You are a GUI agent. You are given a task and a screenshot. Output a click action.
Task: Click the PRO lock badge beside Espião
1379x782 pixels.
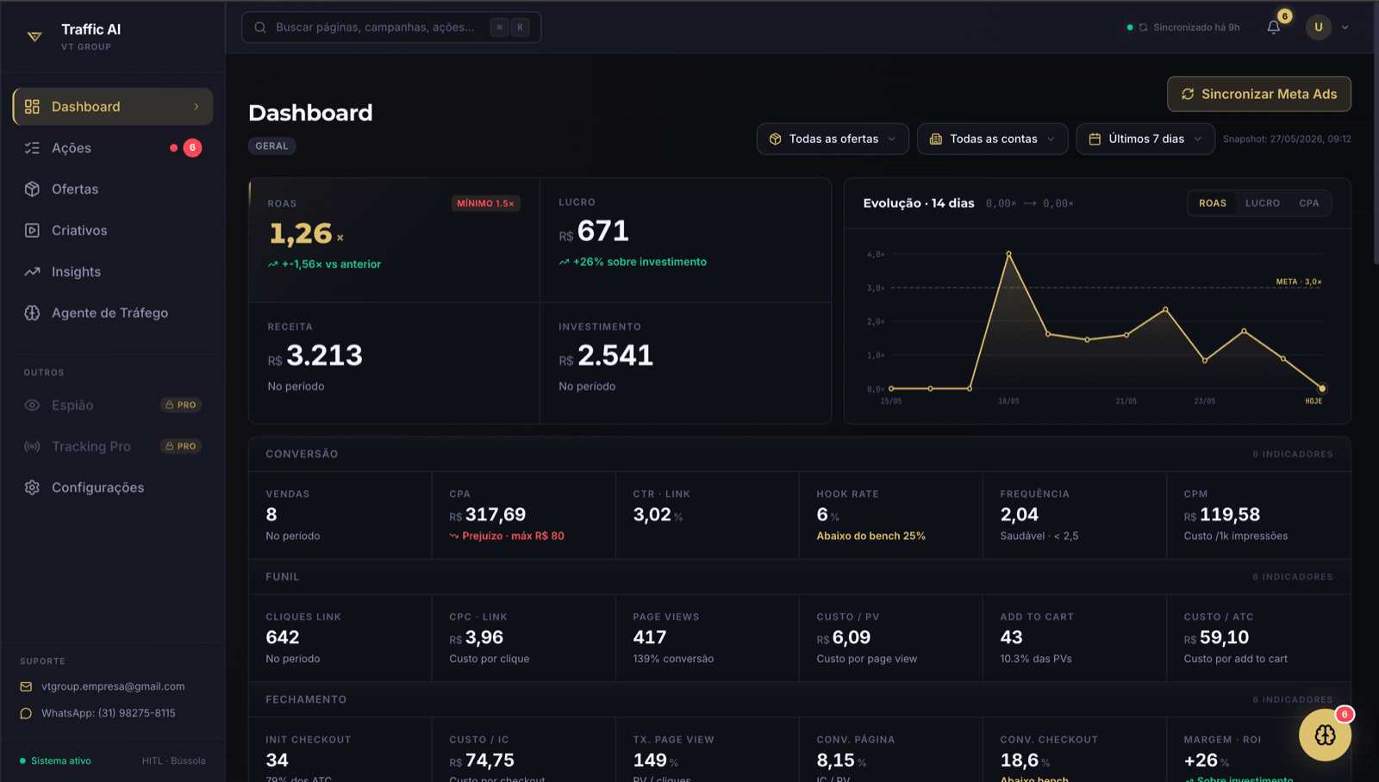(181, 405)
